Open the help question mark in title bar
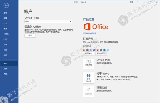160x103 pixels. [x=138, y=2]
